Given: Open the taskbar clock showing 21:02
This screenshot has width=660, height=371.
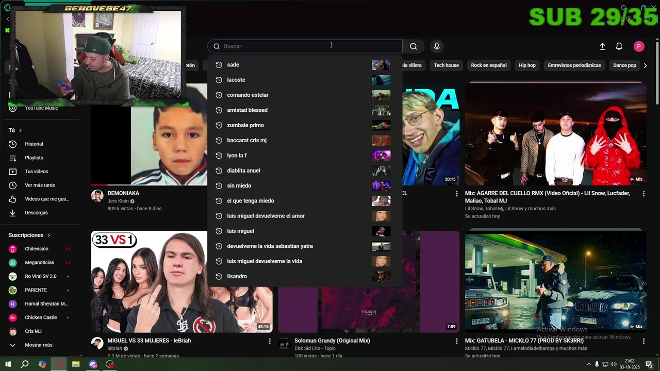Looking at the screenshot, I should point(630,364).
